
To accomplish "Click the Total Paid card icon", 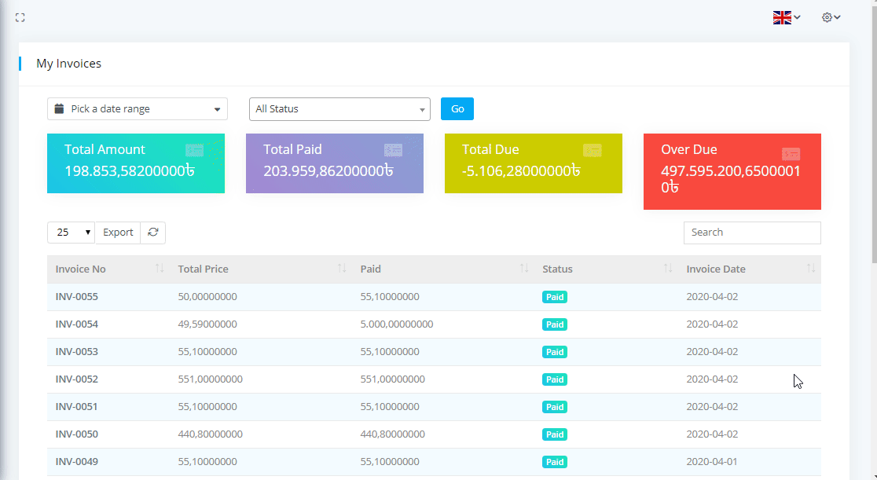I will [393, 150].
